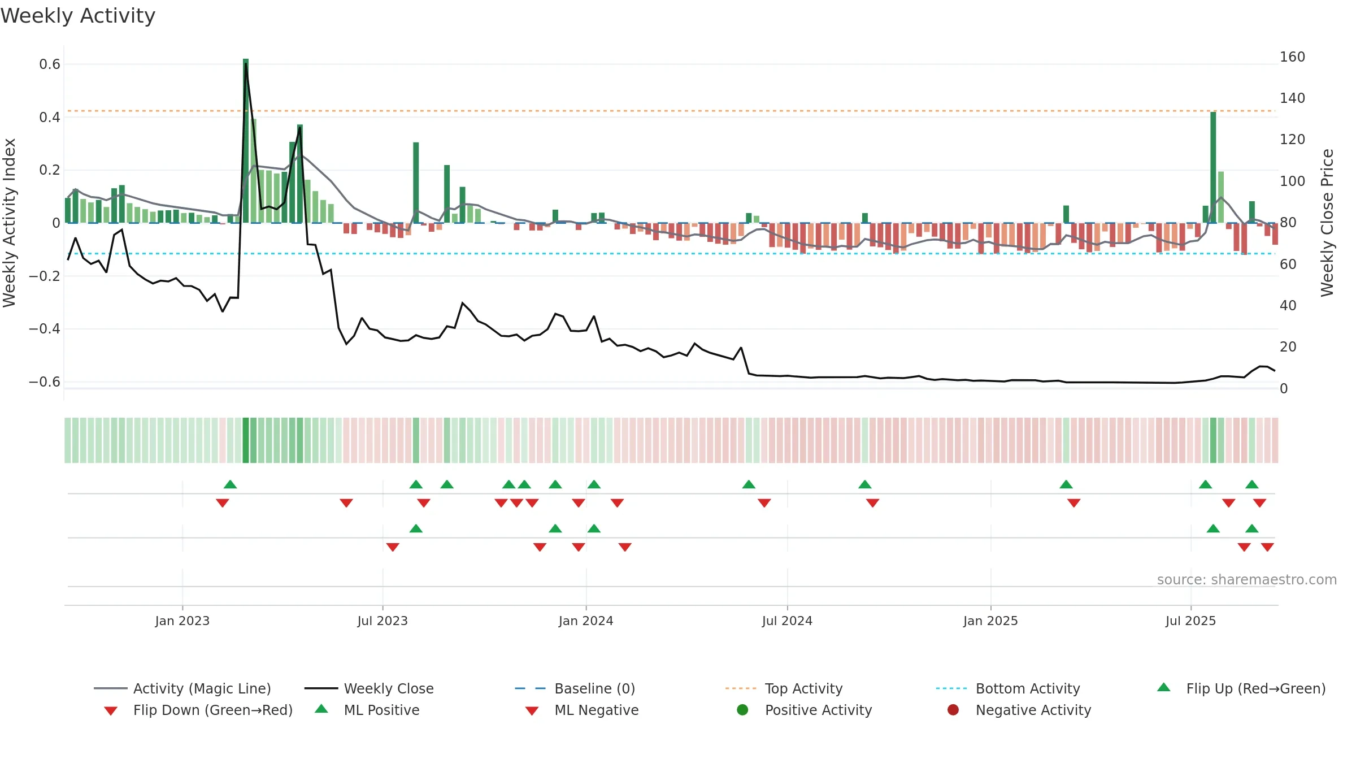Toggle the Flip Up (Red→Green) legend entry
The image size is (1356, 763).
coord(1241,688)
